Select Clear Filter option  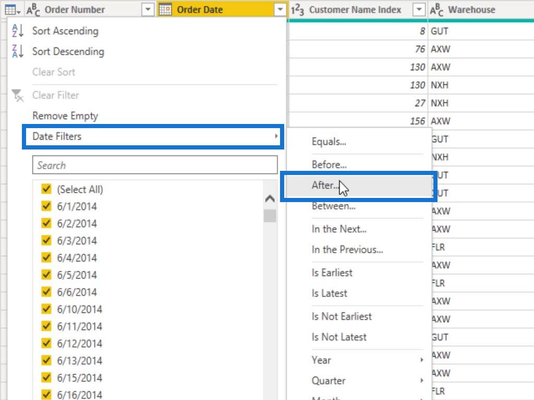pos(55,95)
